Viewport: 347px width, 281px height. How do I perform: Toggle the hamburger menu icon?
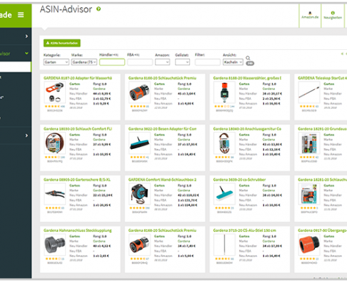pyautogui.click(x=21, y=15)
